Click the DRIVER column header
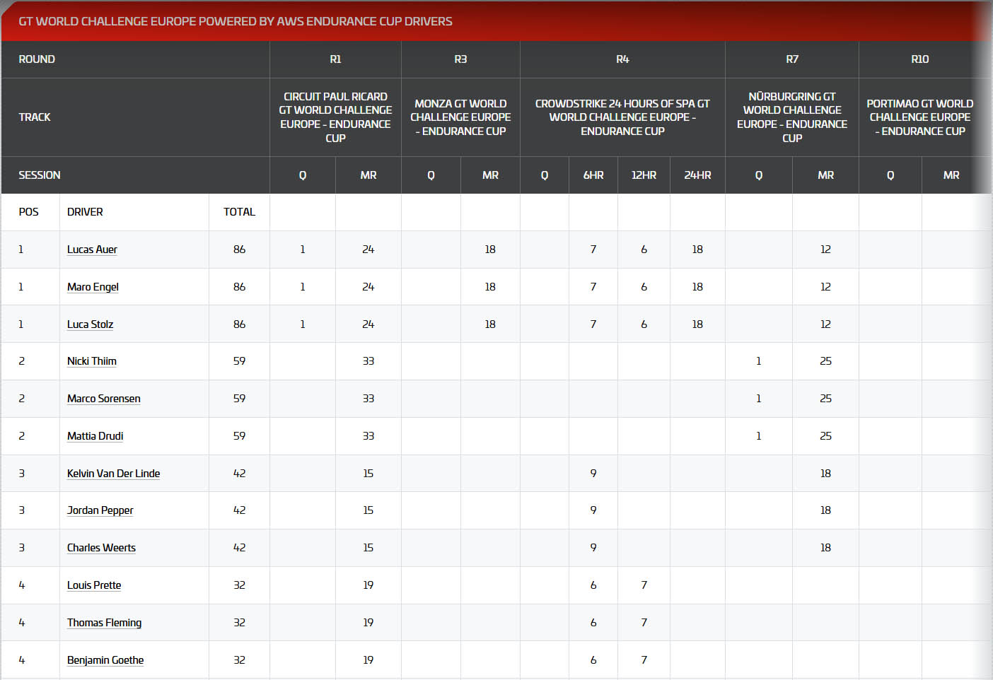Image resolution: width=993 pixels, height=680 pixels. click(x=85, y=212)
